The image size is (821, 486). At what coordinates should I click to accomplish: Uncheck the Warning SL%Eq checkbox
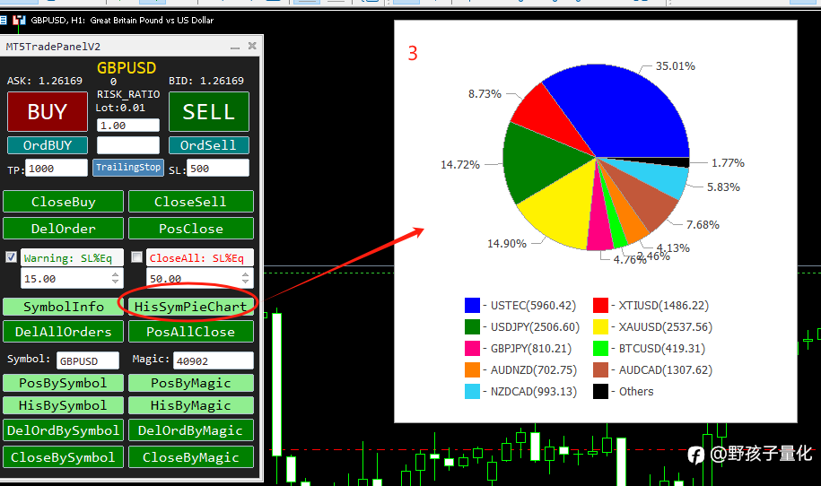point(11,256)
